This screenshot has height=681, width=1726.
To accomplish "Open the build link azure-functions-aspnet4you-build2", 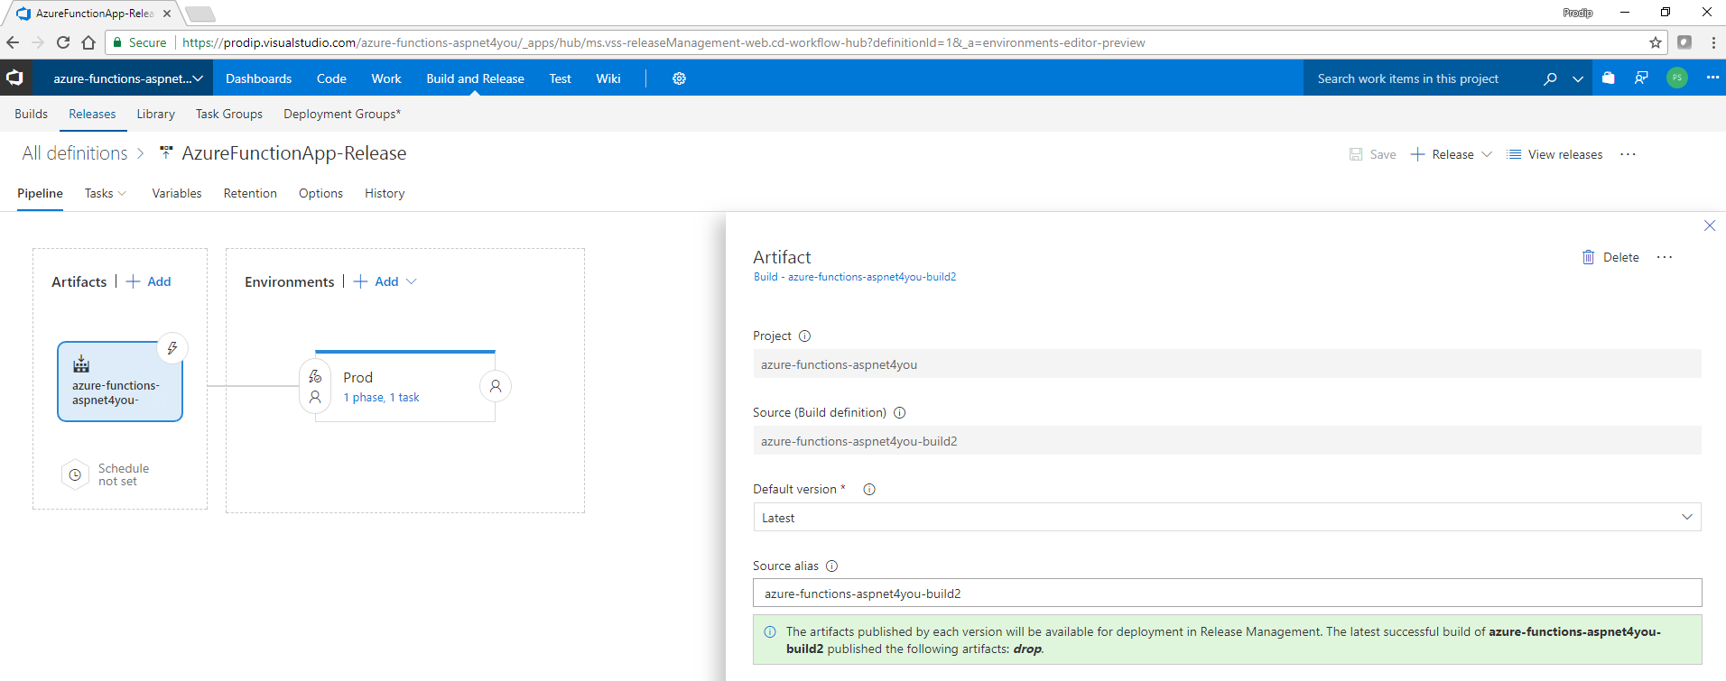I will [855, 277].
